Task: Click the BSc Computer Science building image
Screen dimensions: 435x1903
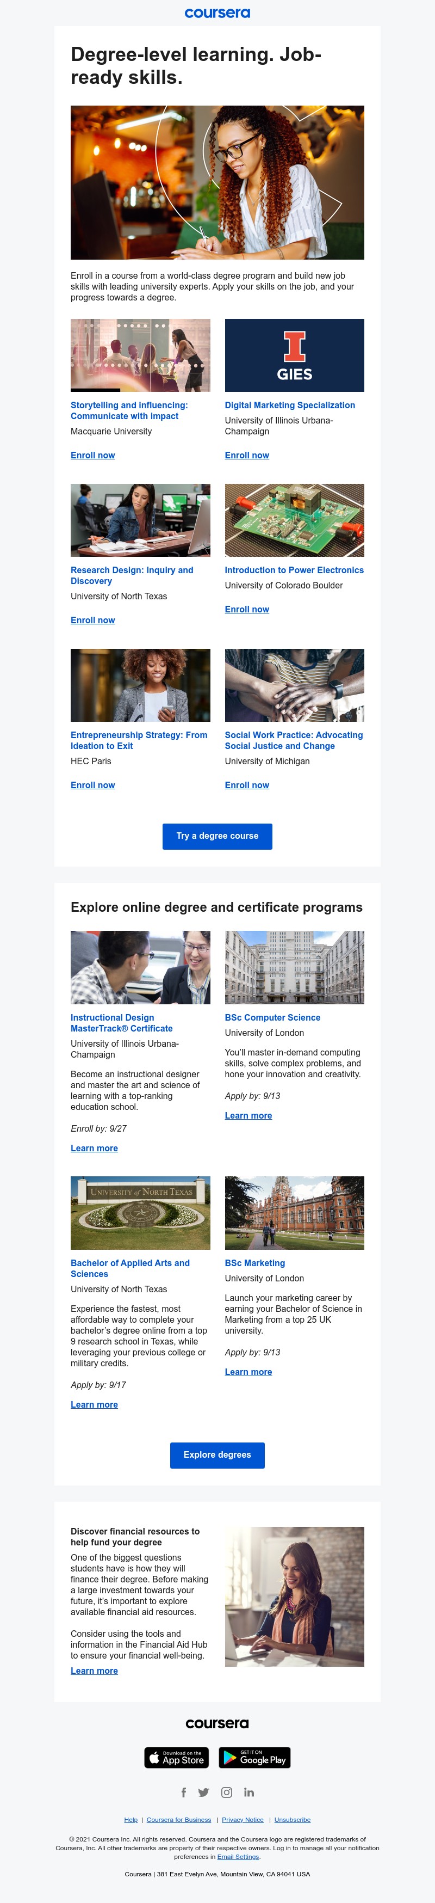Action: click(x=295, y=967)
